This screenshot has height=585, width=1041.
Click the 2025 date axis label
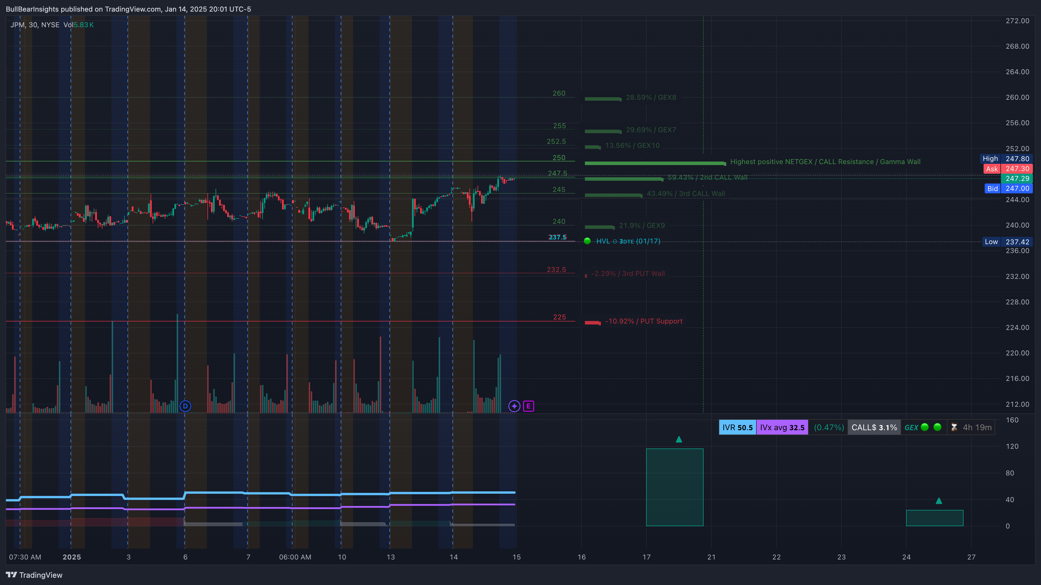pos(72,557)
